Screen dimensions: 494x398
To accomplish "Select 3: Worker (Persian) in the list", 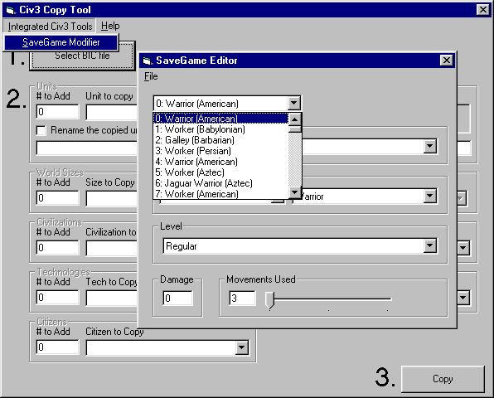I will pyautogui.click(x=220, y=151).
